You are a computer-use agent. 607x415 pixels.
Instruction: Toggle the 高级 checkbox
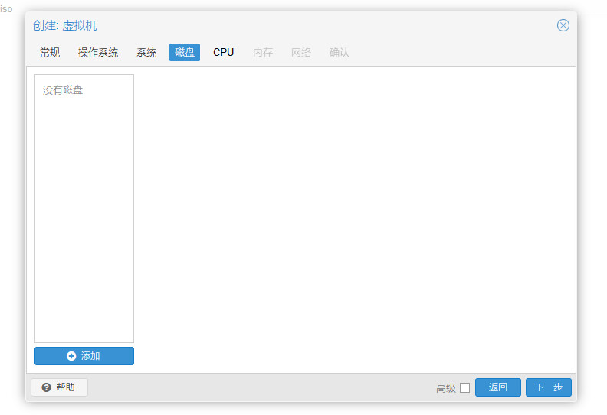[x=464, y=387]
